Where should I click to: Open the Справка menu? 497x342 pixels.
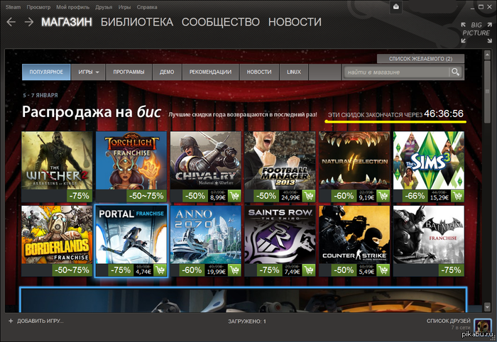click(147, 7)
